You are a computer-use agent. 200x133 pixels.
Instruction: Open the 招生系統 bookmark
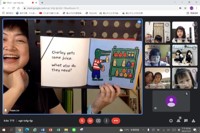pos(91,13)
